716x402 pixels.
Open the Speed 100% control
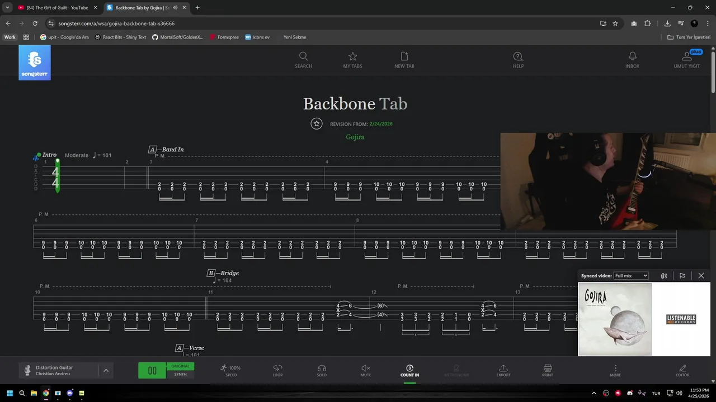coord(230,371)
